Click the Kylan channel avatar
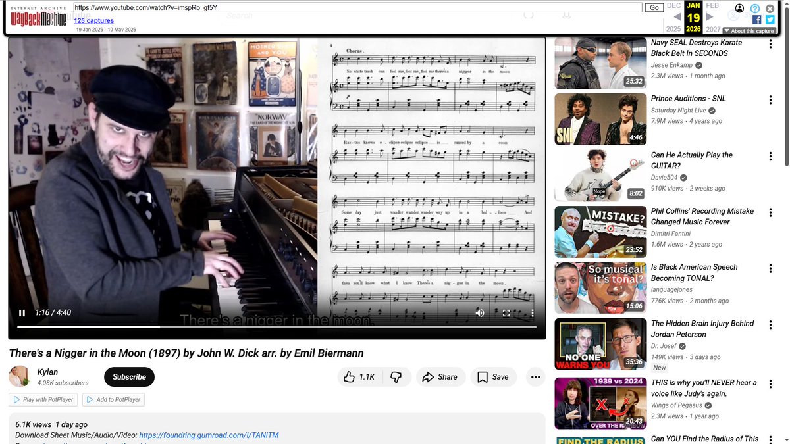 click(x=19, y=376)
